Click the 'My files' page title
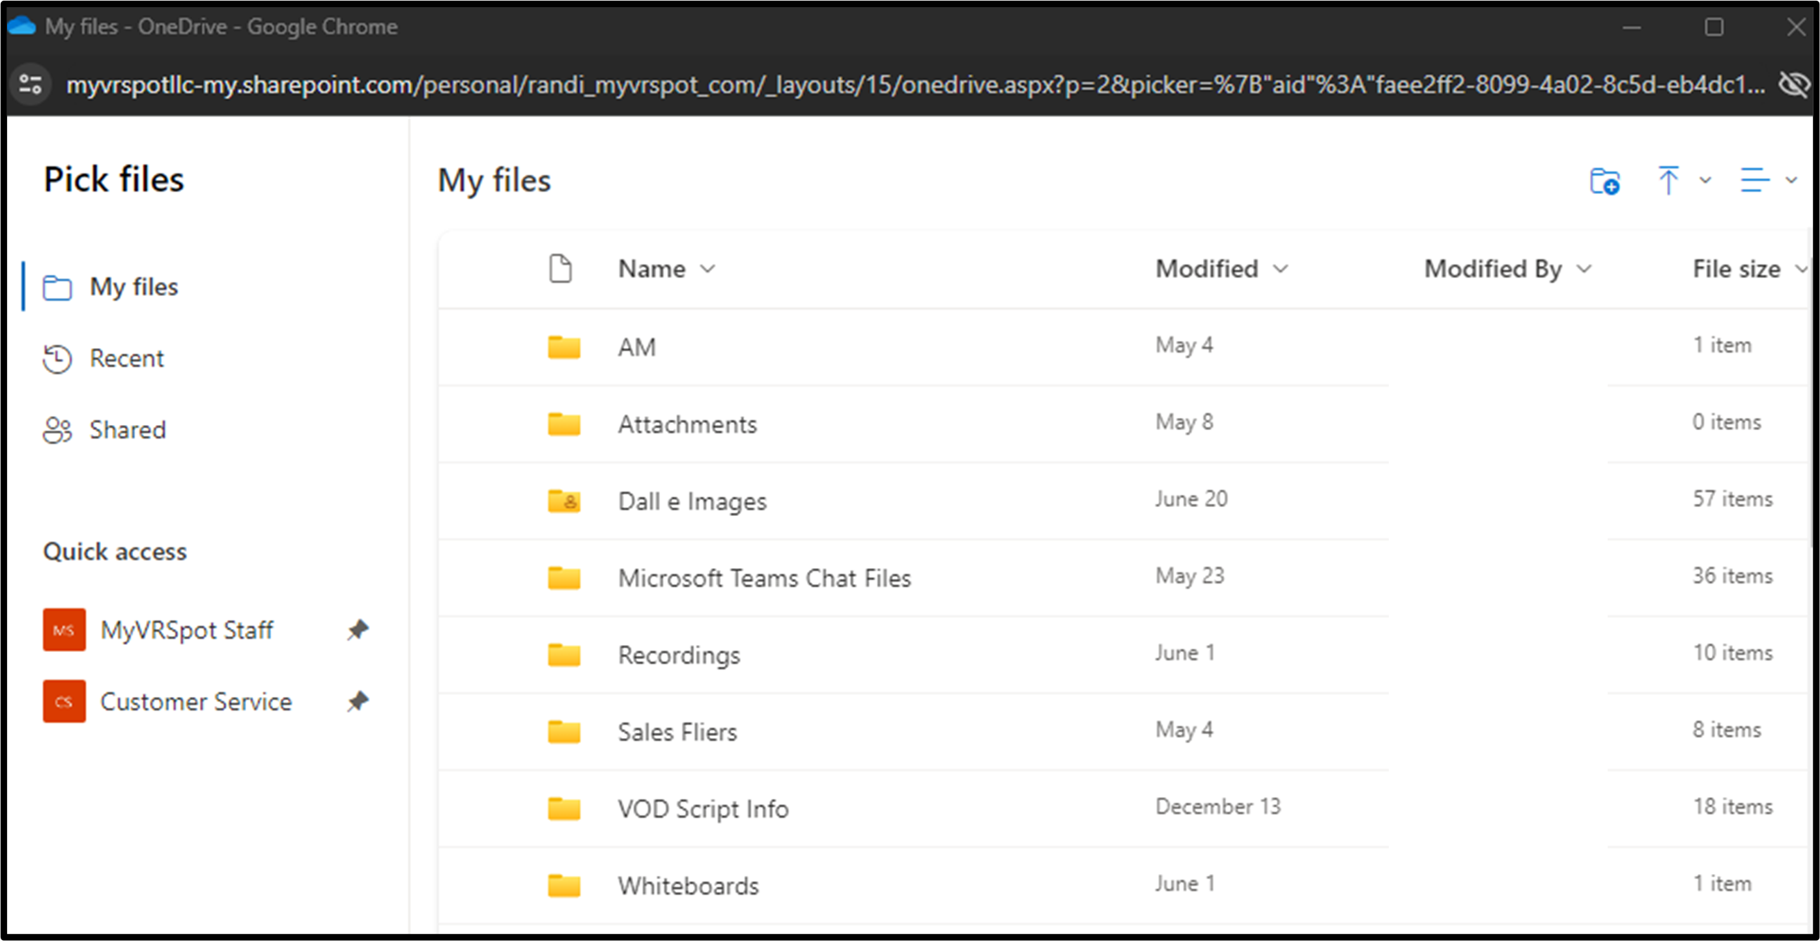The image size is (1820, 941). [x=494, y=181]
